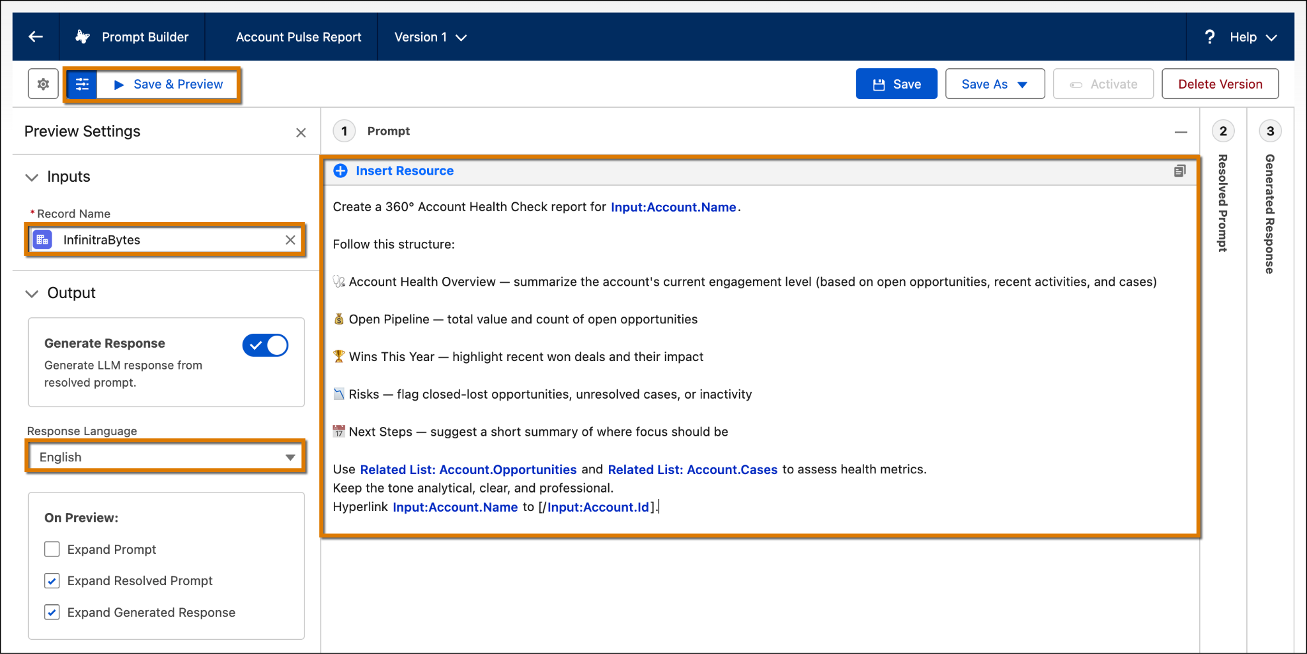The width and height of the screenshot is (1307, 654).
Task: Open the Version 1 dropdown
Action: pyautogui.click(x=431, y=37)
